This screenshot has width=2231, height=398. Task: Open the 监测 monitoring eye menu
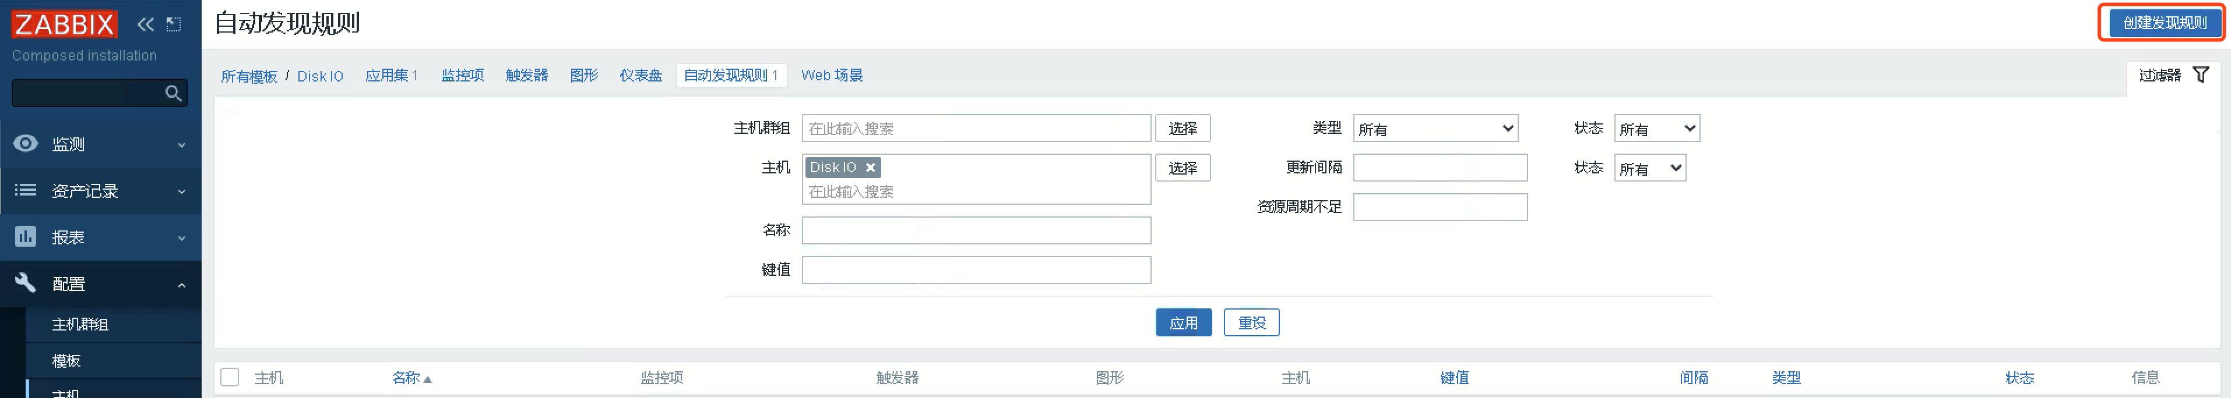[26, 144]
